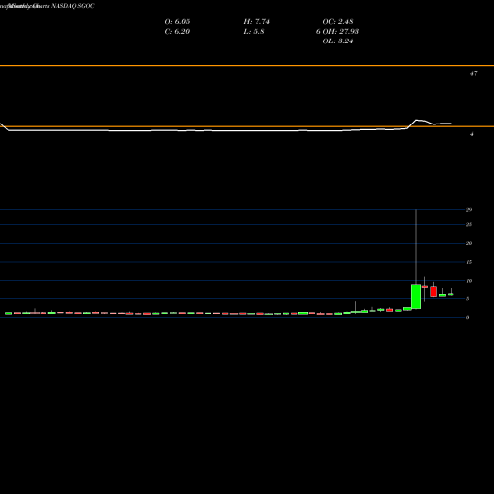Click the 47 upper axis label
Screen dimensions: 494x494
tap(473, 74)
